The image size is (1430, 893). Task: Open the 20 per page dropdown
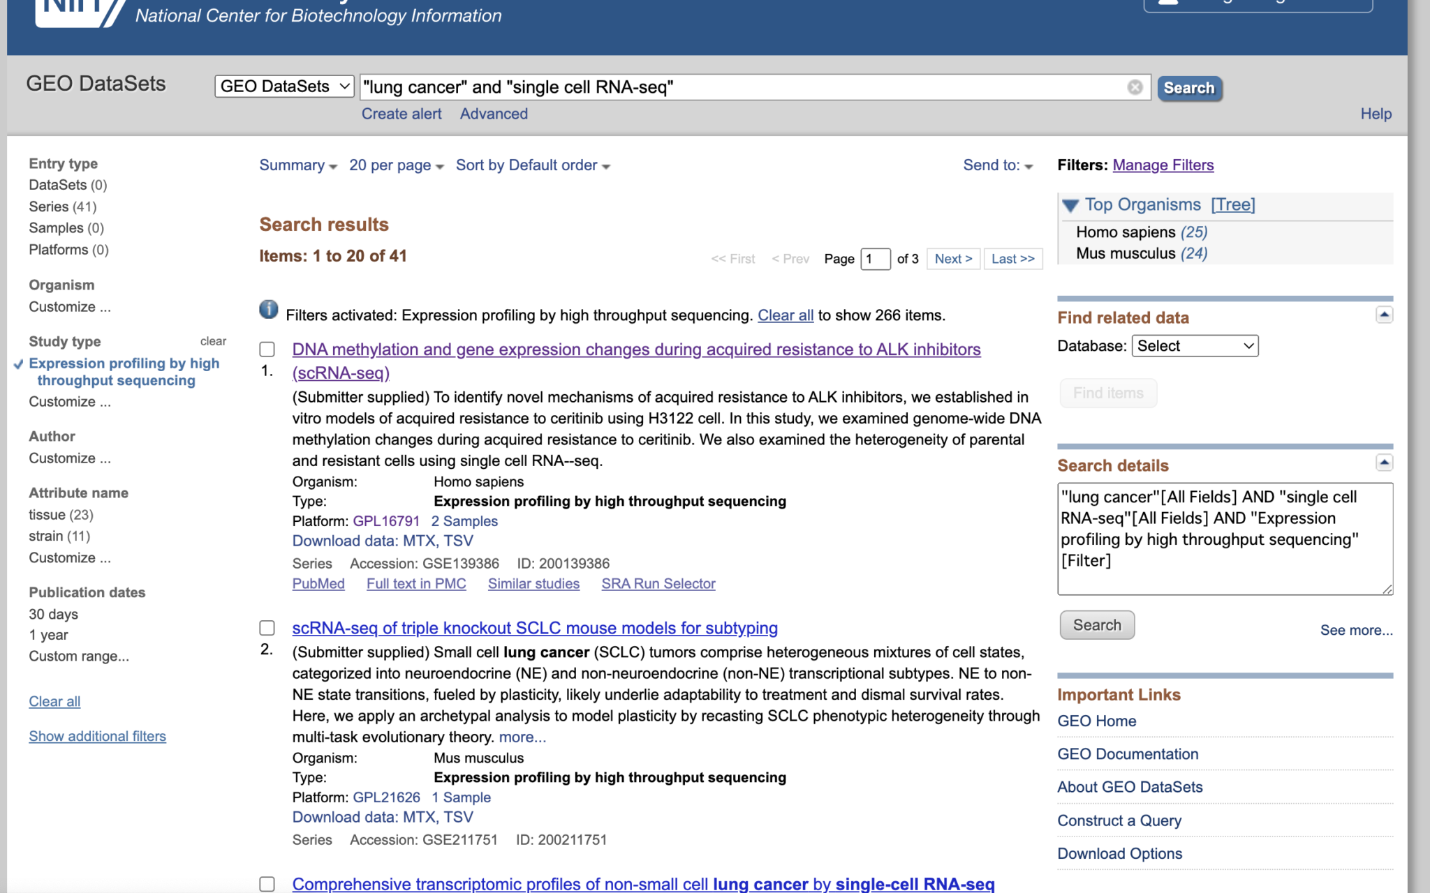point(395,165)
